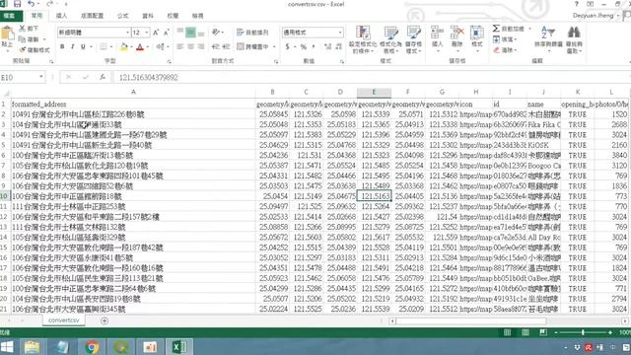This screenshot has width=631, height=355.
Task: Click the formula bar value 121.516304379892
Action: (x=148, y=77)
